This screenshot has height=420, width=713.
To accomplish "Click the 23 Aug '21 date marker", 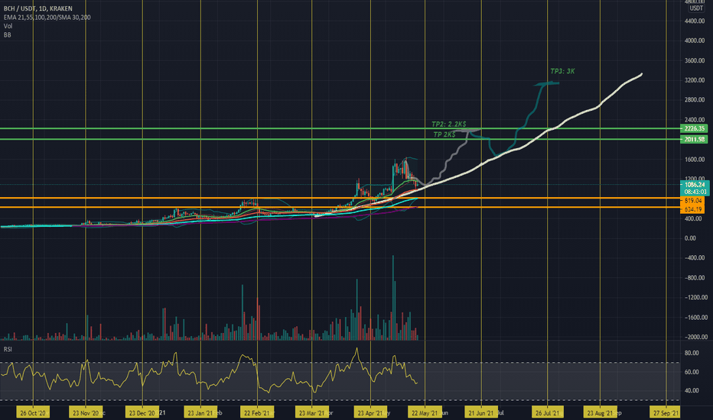I will click(x=601, y=412).
